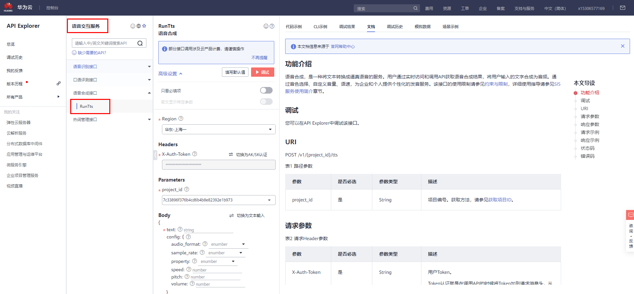Click the help icon next to X-Auth-Token
Viewport: 634px width, 294px height.
(195, 154)
